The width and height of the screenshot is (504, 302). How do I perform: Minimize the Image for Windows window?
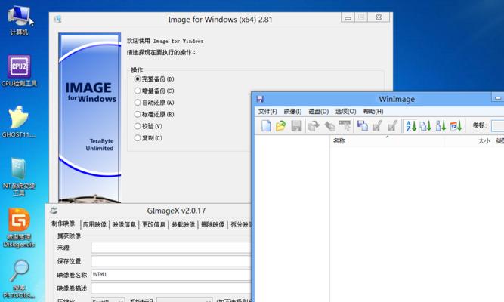(x=348, y=17)
